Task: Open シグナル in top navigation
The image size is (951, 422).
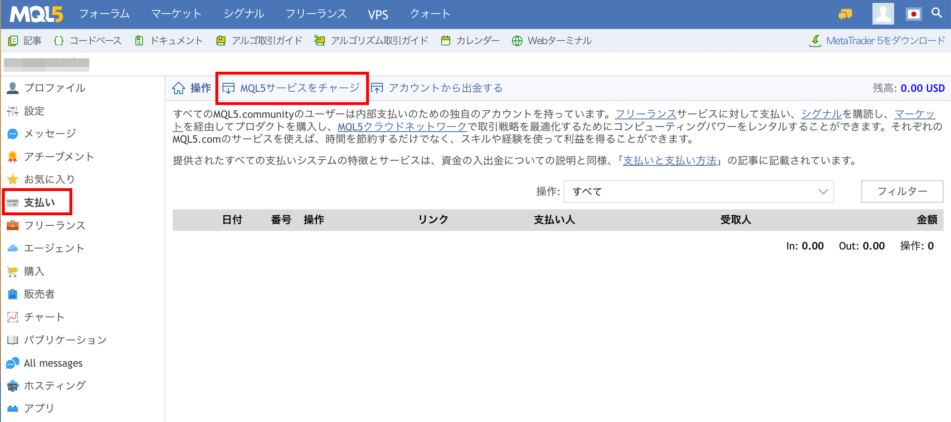Action: point(244,14)
